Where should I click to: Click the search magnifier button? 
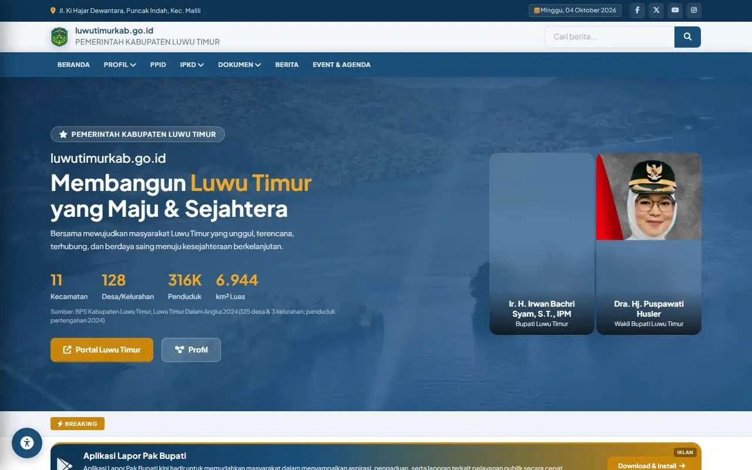[687, 37]
